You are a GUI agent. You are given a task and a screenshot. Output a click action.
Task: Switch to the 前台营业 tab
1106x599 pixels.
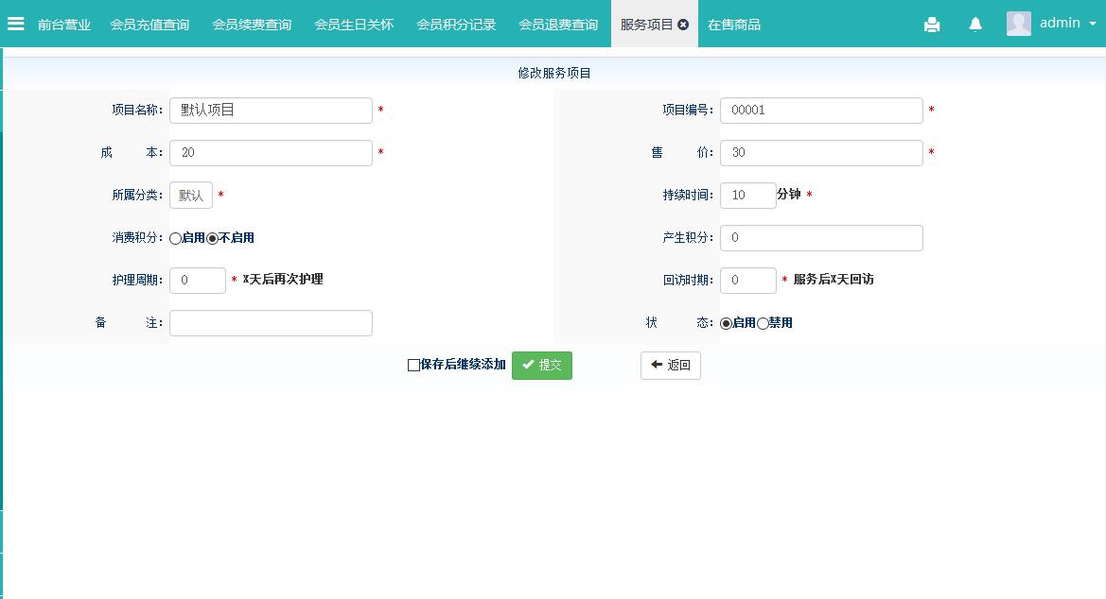(64, 25)
